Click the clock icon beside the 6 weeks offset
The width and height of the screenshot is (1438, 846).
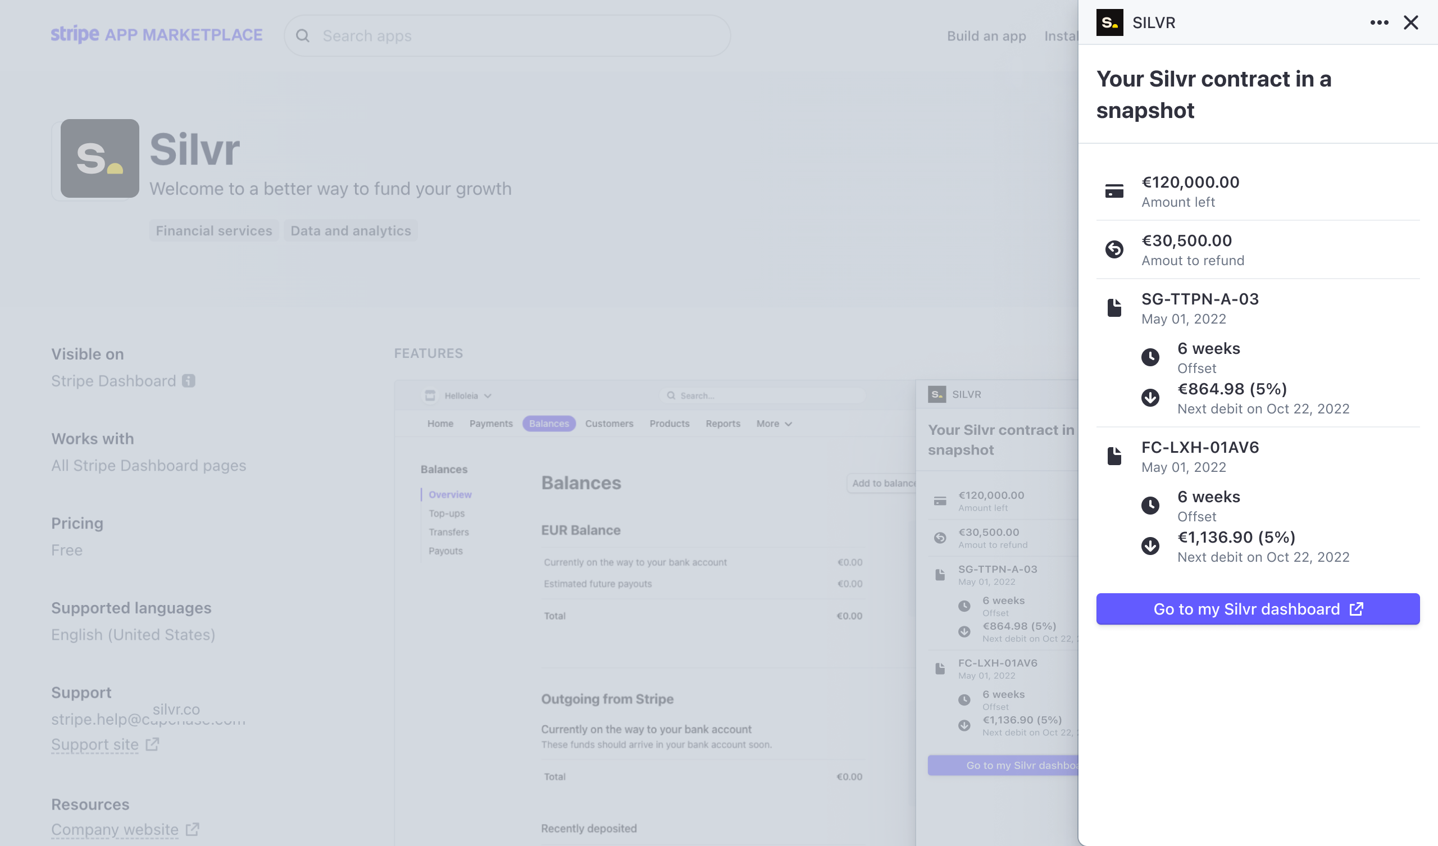click(x=1151, y=357)
